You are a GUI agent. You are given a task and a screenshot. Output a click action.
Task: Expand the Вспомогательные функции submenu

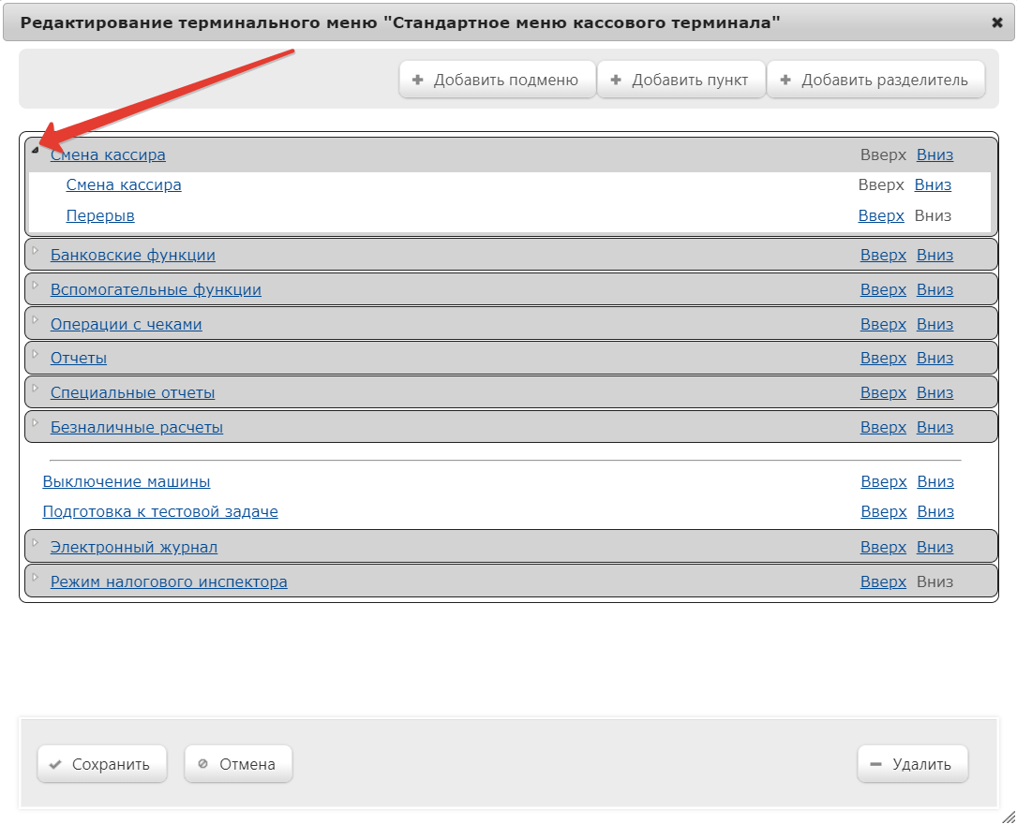[x=36, y=285]
